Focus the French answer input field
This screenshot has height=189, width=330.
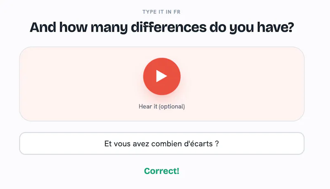[x=162, y=143]
